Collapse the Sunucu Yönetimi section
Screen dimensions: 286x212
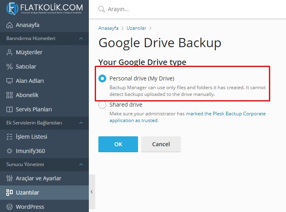(x=81, y=164)
